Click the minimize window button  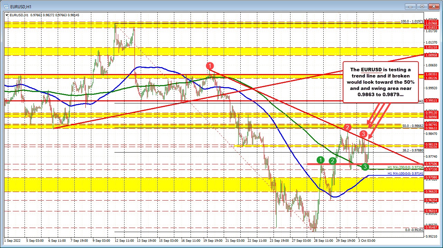pos(409,6)
